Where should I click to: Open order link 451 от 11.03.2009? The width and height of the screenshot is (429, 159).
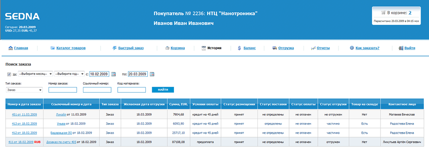click(x=24, y=115)
